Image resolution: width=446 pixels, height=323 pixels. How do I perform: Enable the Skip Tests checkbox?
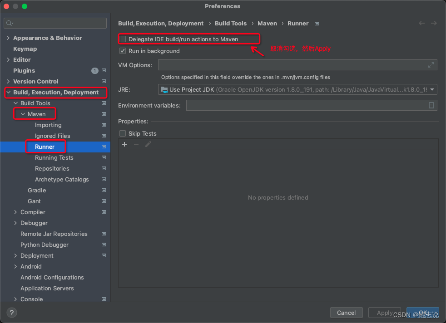pos(122,133)
